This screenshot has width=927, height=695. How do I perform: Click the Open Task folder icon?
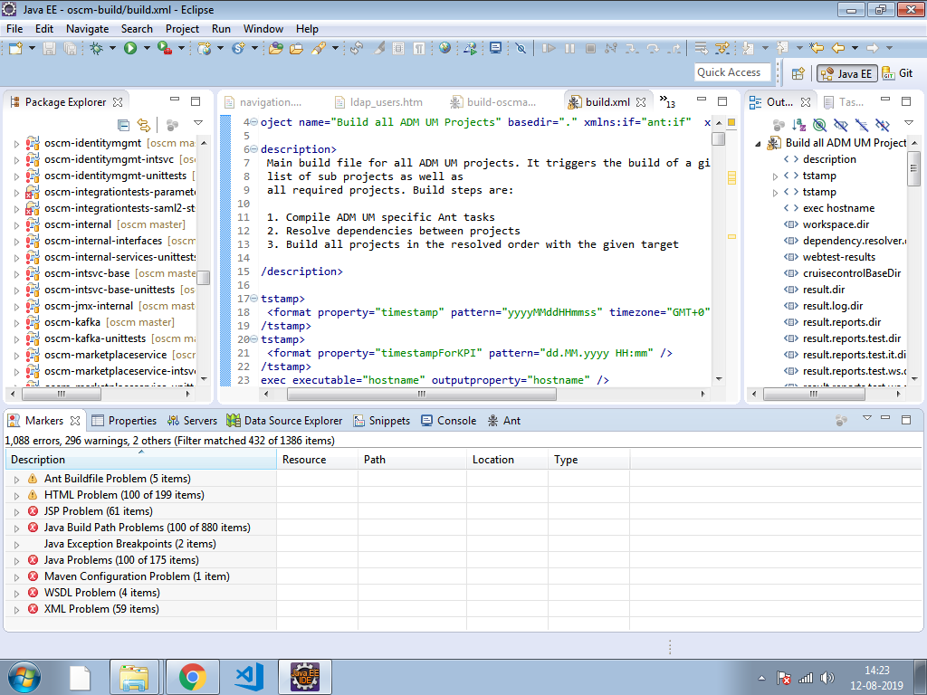click(296, 49)
